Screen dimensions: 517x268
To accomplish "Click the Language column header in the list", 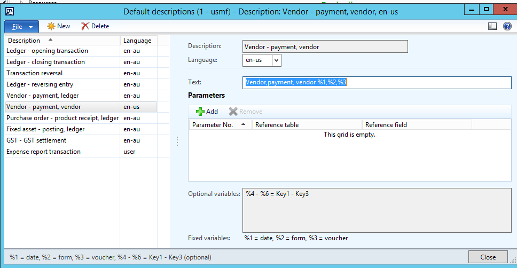I will click(x=137, y=41).
